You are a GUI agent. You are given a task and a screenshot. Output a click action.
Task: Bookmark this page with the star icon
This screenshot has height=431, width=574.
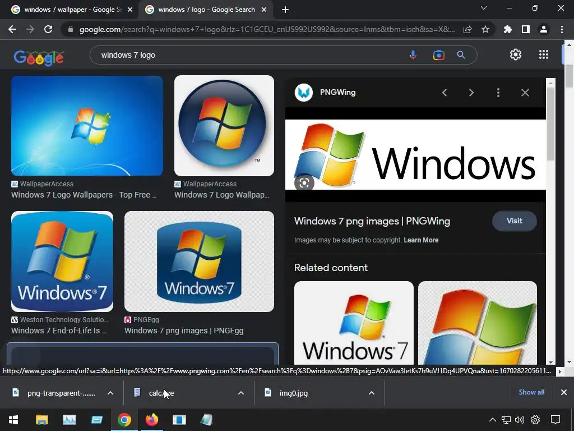485,29
